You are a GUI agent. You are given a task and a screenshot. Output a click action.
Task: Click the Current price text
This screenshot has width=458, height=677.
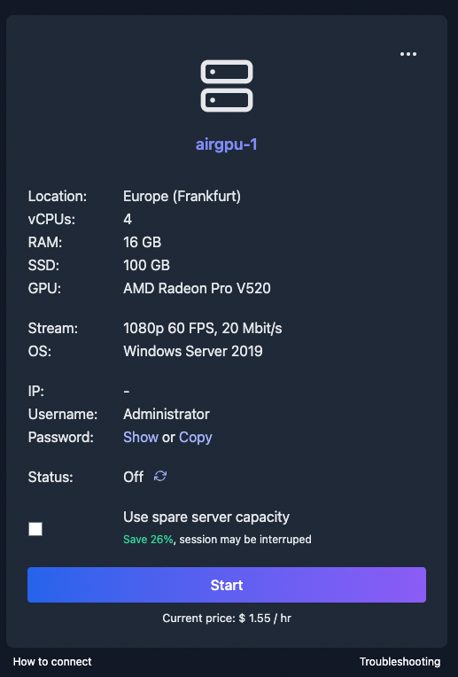point(227,618)
